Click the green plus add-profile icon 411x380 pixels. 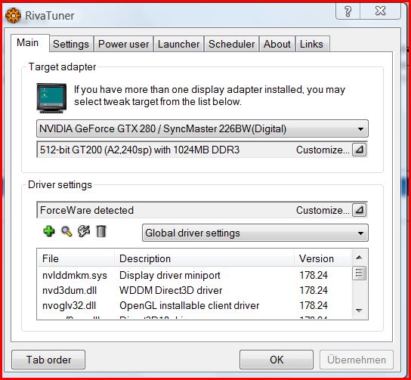coord(49,231)
